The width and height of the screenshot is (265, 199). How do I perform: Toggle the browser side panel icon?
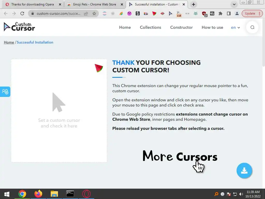point(229,13)
